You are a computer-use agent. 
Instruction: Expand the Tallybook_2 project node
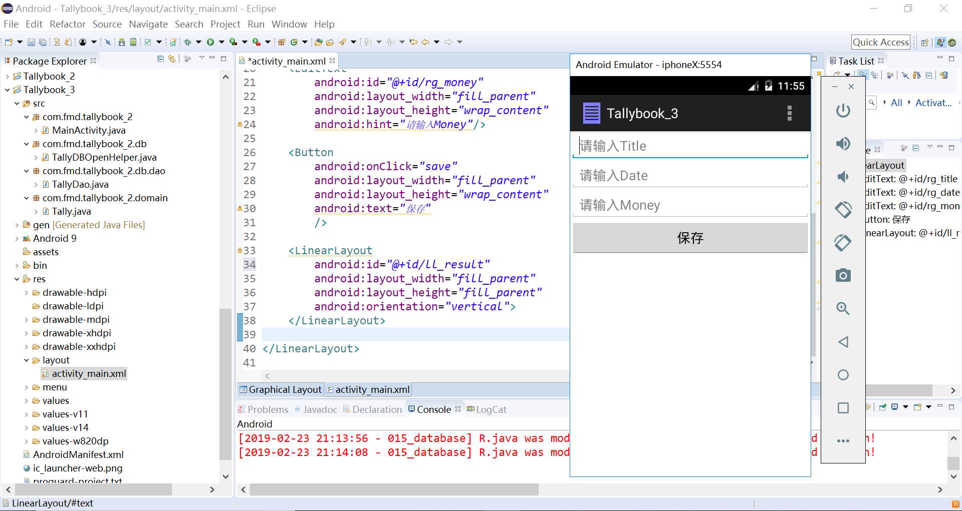pyautogui.click(x=7, y=77)
